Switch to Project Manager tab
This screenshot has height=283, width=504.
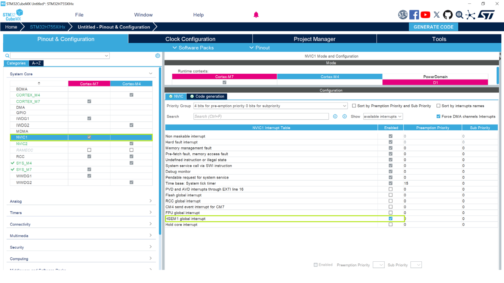coord(315,39)
